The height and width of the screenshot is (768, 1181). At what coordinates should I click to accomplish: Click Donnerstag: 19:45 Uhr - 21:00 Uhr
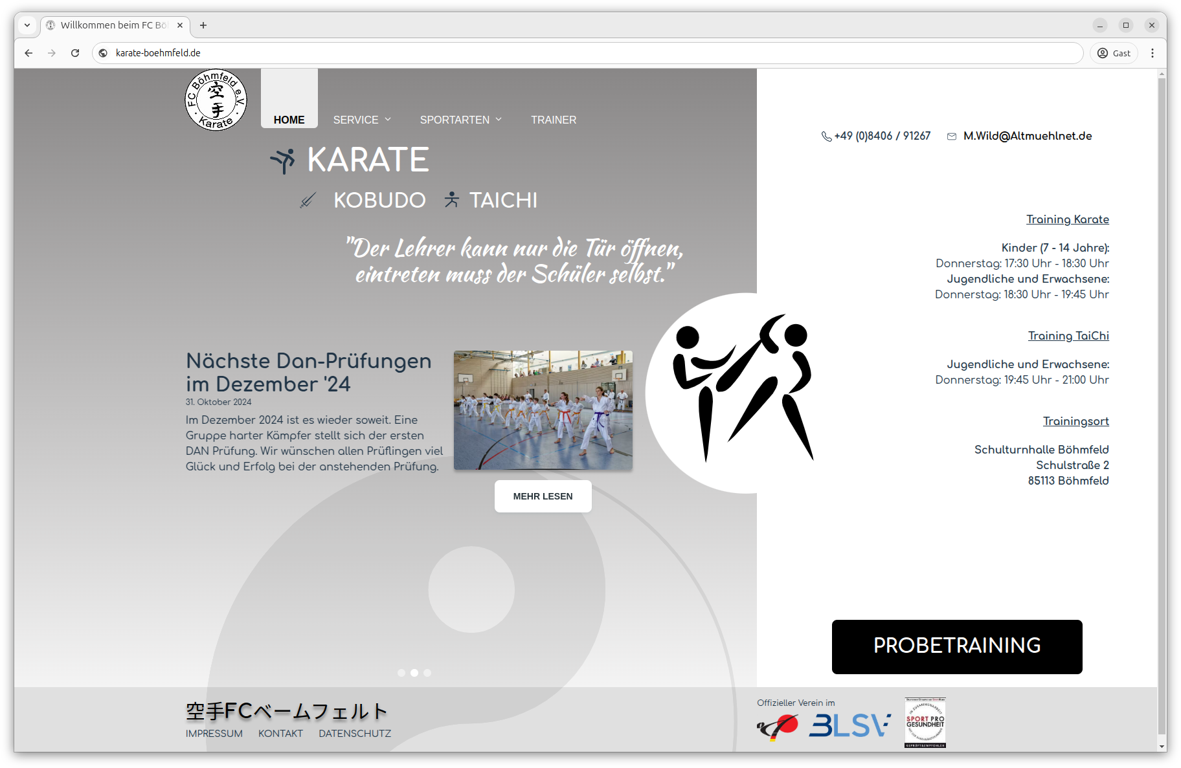click(x=1022, y=380)
